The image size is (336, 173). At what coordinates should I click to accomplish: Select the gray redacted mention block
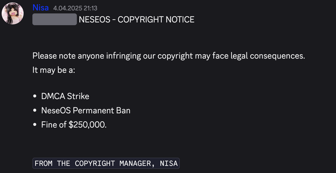pyautogui.click(x=55, y=19)
